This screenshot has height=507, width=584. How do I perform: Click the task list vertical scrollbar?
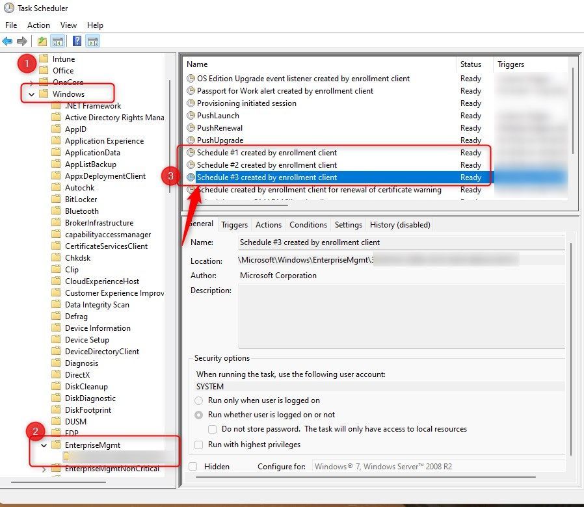[x=573, y=112]
